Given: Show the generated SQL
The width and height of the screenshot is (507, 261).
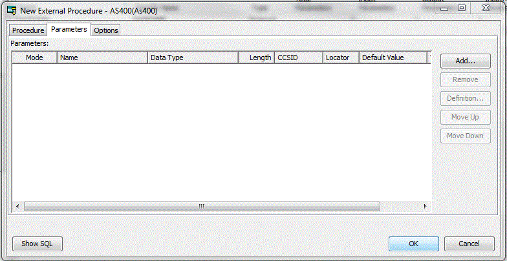Looking at the screenshot, I should tap(38, 244).
